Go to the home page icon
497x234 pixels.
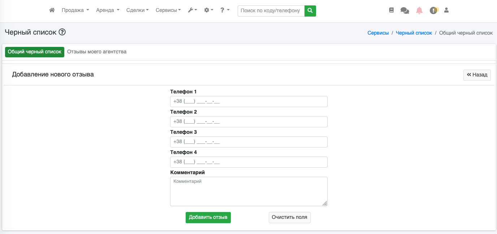(x=52, y=10)
